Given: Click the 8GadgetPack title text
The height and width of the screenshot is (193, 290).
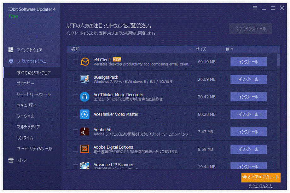Looking at the screenshot, I should tap(106, 77).
